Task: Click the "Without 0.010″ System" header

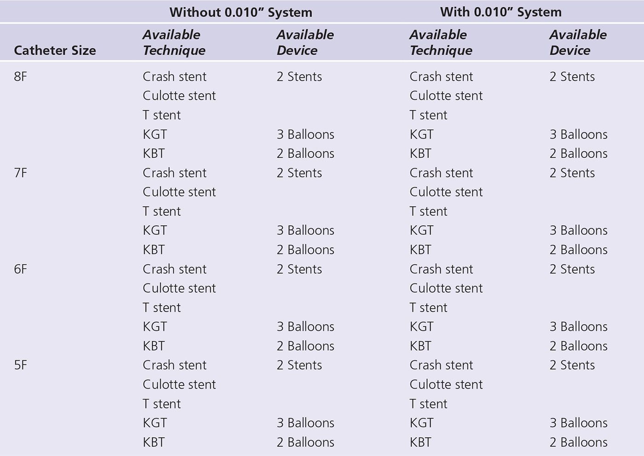Action: [x=241, y=12]
